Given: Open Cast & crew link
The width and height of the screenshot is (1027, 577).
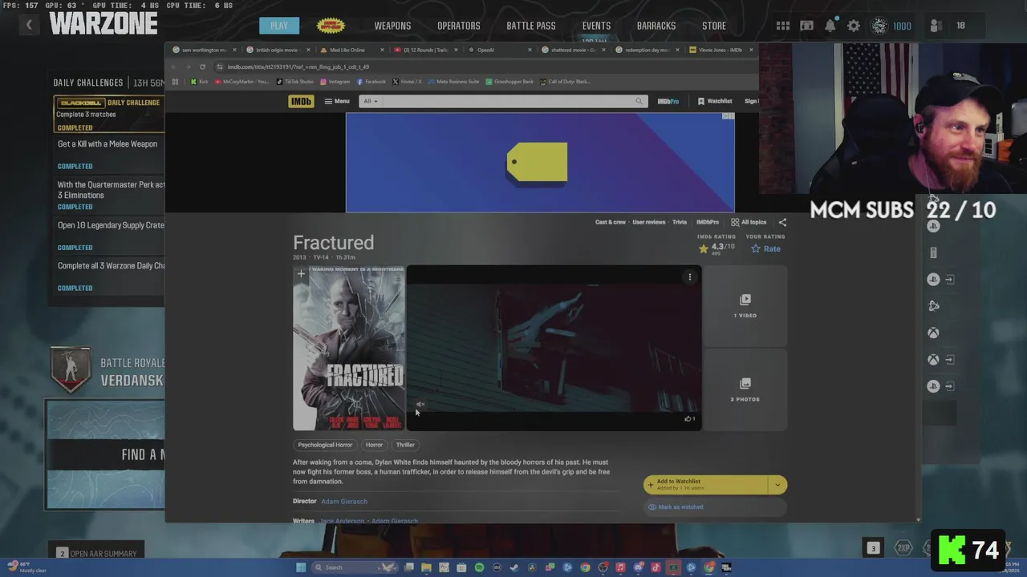Looking at the screenshot, I should 610,222.
